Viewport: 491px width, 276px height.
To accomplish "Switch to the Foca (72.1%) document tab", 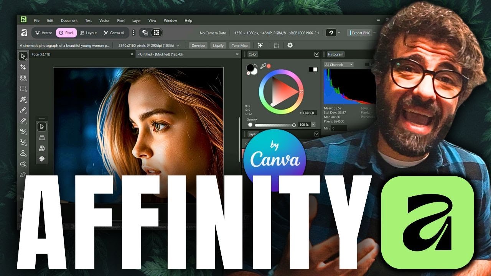I will [x=82, y=54].
